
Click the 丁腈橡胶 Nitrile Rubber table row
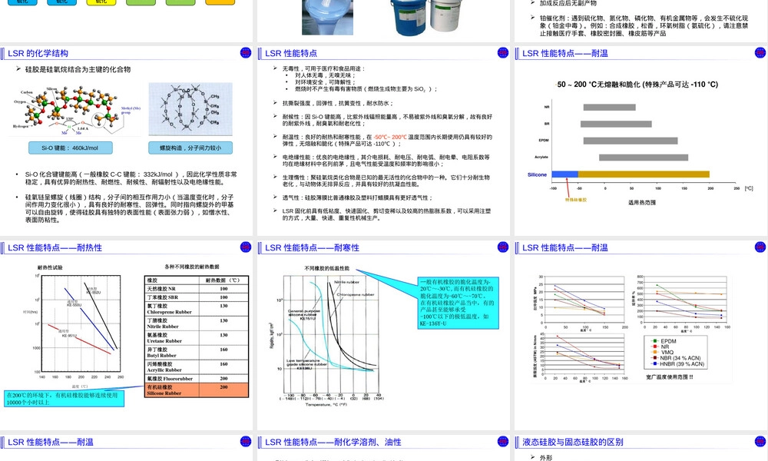coord(197,323)
